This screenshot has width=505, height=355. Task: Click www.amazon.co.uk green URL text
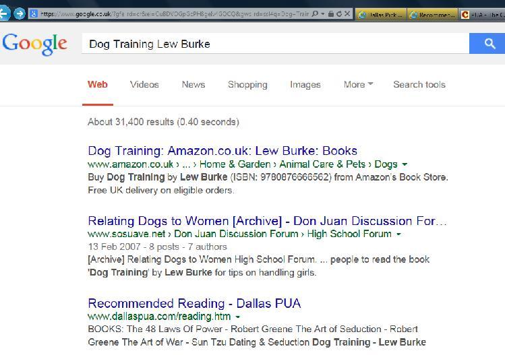(130, 164)
